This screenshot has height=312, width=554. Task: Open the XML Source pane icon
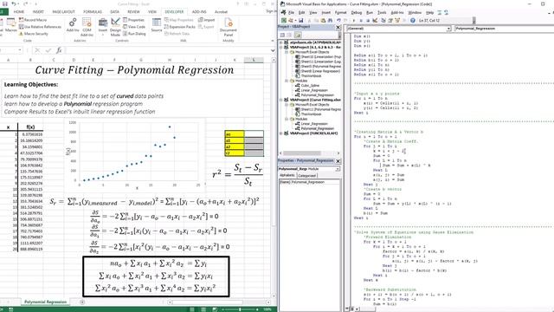156,25
